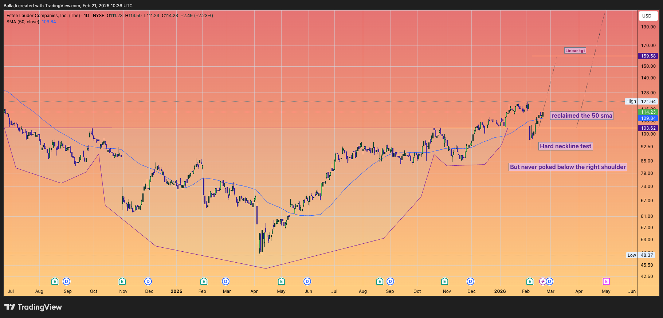Open the November 2024 earnings E marker
This screenshot has height=318, width=663.
pos(122,281)
